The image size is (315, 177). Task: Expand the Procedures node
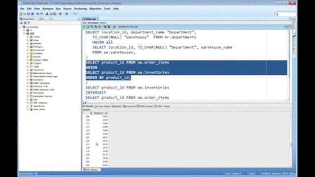(28, 50)
